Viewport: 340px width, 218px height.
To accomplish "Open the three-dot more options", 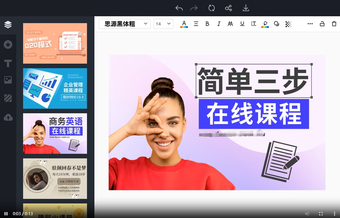I will coord(310,24).
